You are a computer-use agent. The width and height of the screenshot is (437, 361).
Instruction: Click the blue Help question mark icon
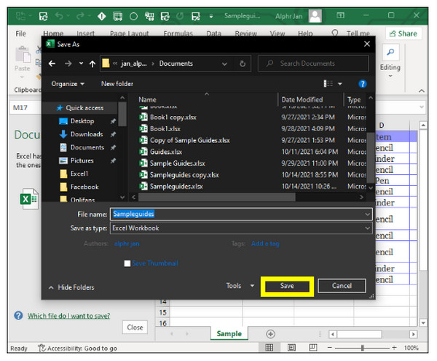[362, 84]
